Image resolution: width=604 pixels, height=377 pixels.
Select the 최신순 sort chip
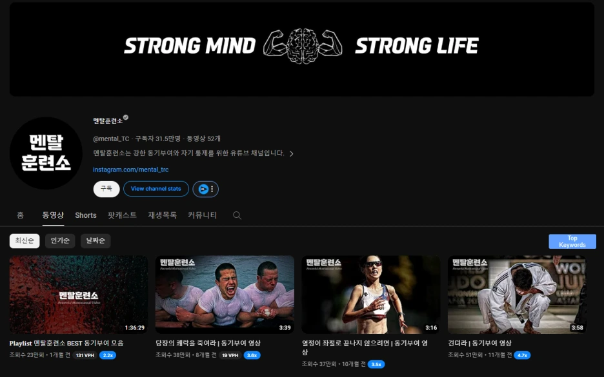pos(25,241)
